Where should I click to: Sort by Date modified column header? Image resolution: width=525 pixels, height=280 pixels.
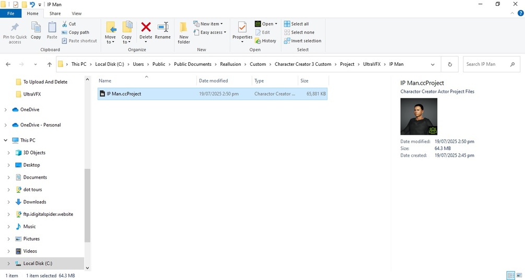pyautogui.click(x=224, y=81)
